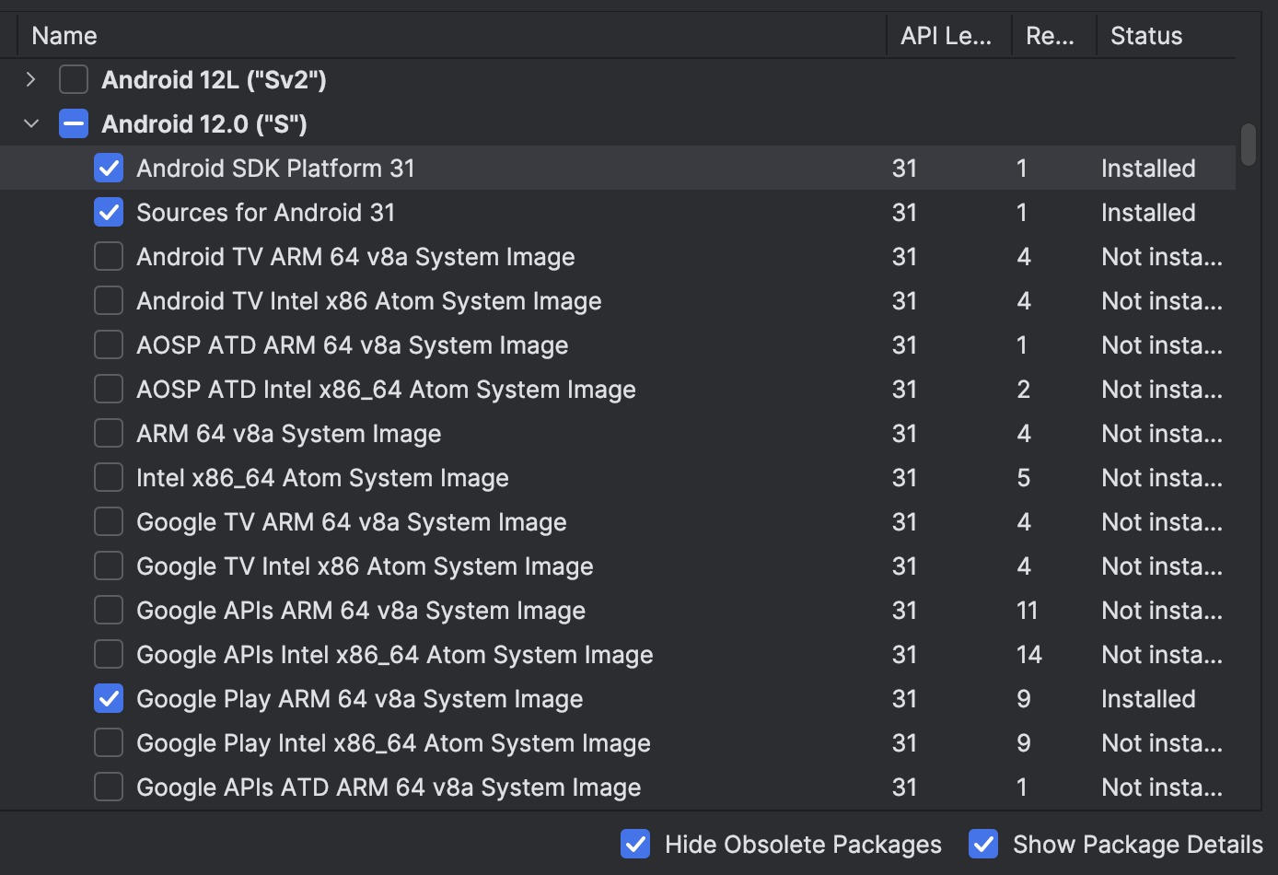Toggle Hide Obsolete Packages checkbox

(635, 845)
